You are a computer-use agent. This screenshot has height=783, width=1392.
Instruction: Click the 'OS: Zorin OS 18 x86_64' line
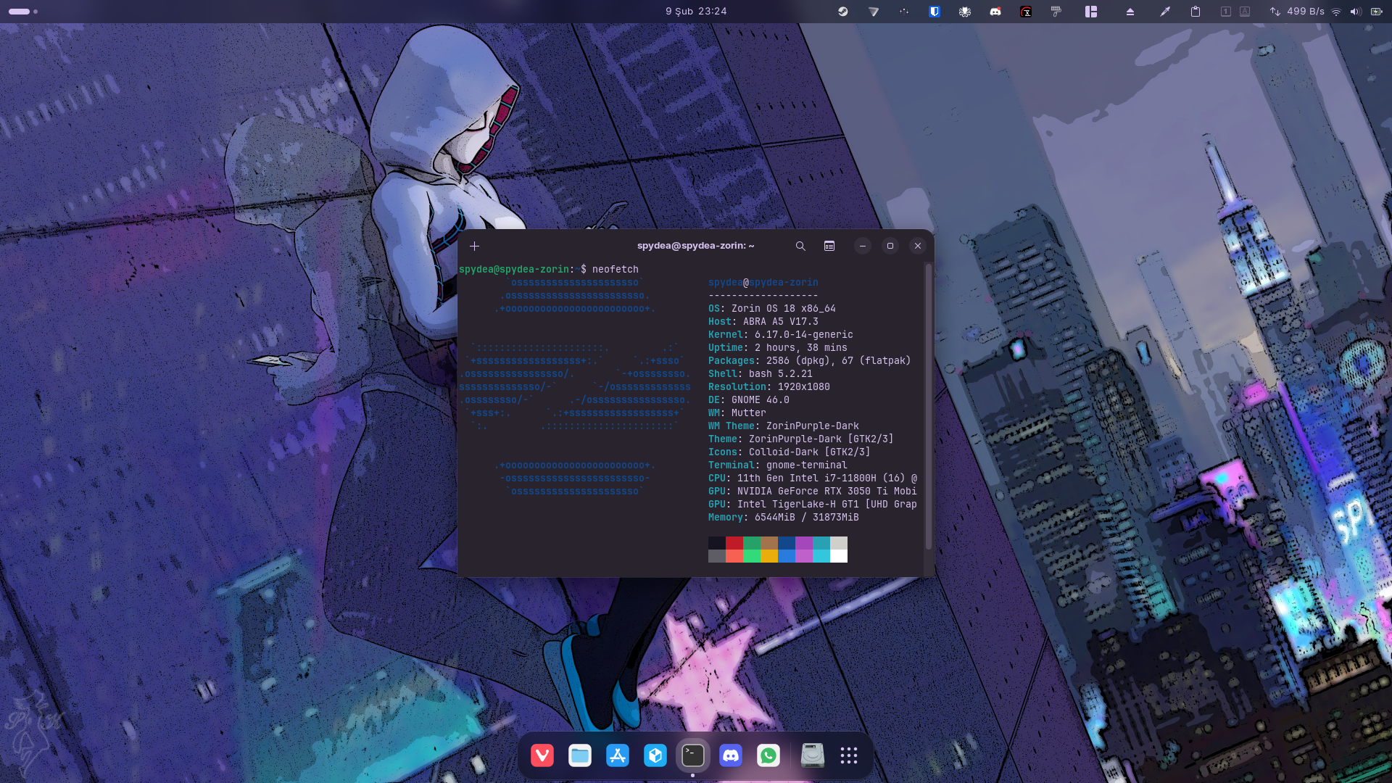[x=772, y=309]
